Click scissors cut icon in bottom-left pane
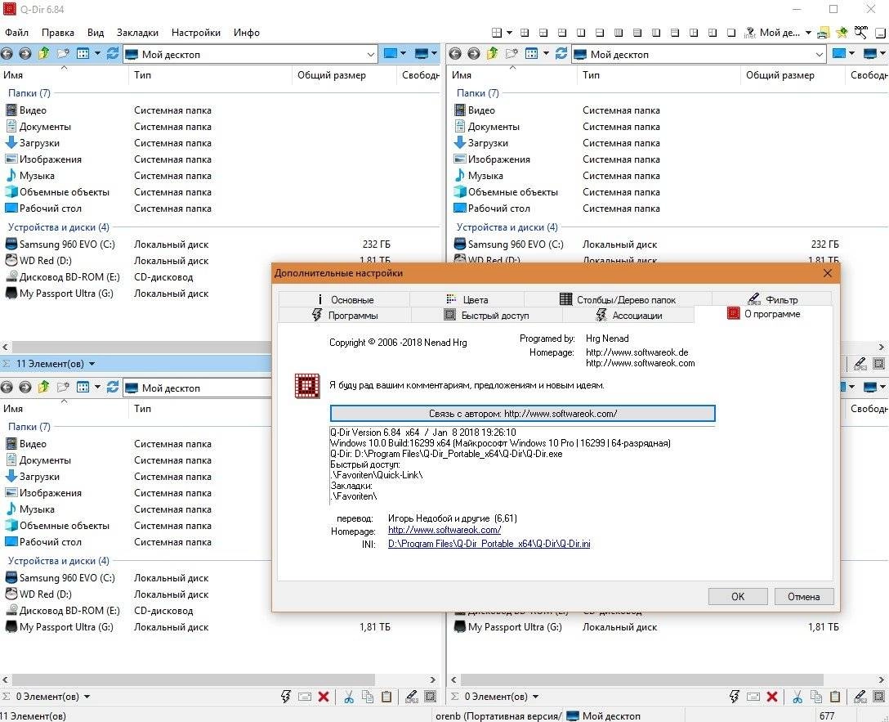The width and height of the screenshot is (889, 722). point(349,697)
